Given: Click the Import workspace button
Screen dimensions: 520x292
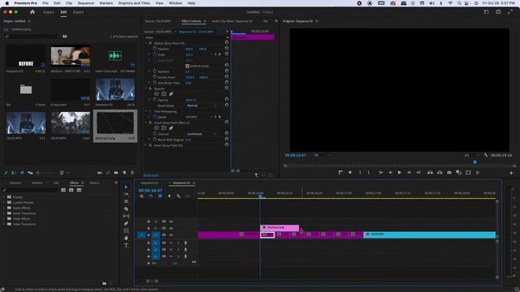Looking at the screenshot, I should 49,12.
